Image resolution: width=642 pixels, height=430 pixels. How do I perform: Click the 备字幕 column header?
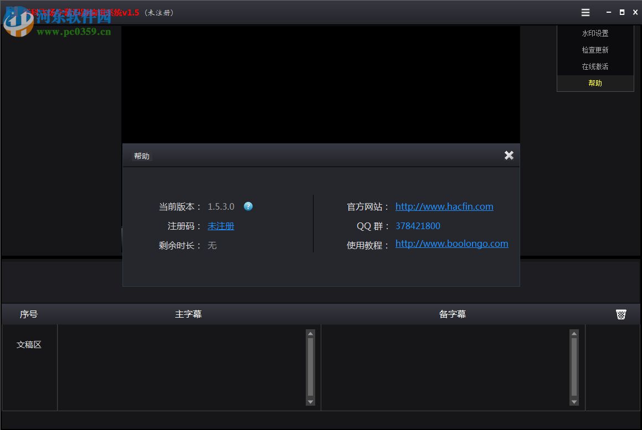[x=453, y=314]
